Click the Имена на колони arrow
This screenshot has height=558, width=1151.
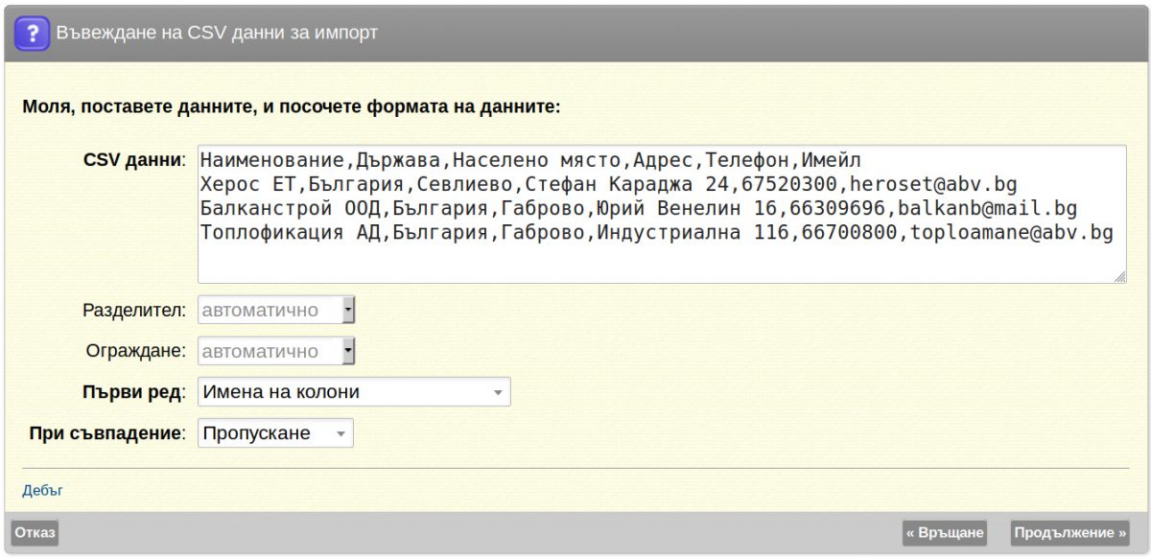point(498,392)
